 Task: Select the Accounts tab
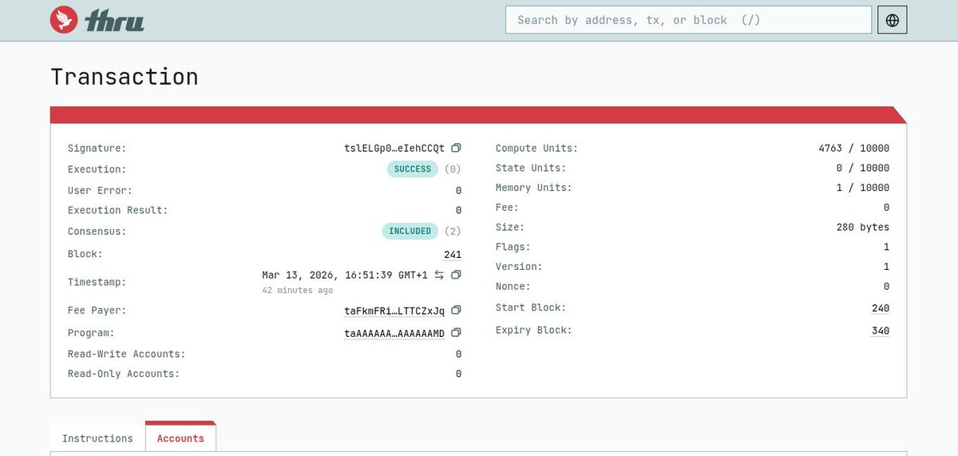[x=180, y=438]
